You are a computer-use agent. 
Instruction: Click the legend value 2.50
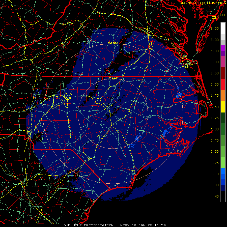[x=215, y=73]
